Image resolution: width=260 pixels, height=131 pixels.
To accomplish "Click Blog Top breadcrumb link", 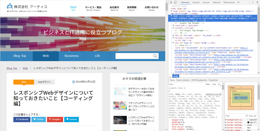I will 12,68.
